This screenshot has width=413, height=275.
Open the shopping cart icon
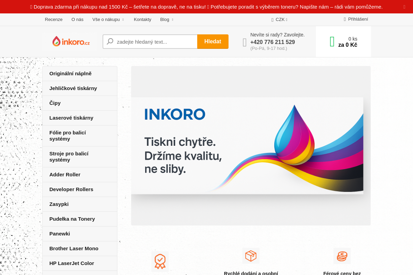coord(332,42)
